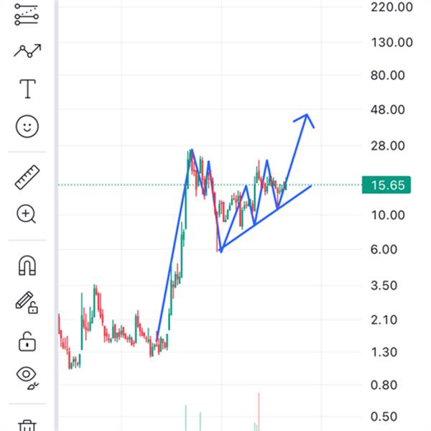This screenshot has width=431, height=431.
Task: Click the 220.00 price axis label
Action: tap(391, 7)
